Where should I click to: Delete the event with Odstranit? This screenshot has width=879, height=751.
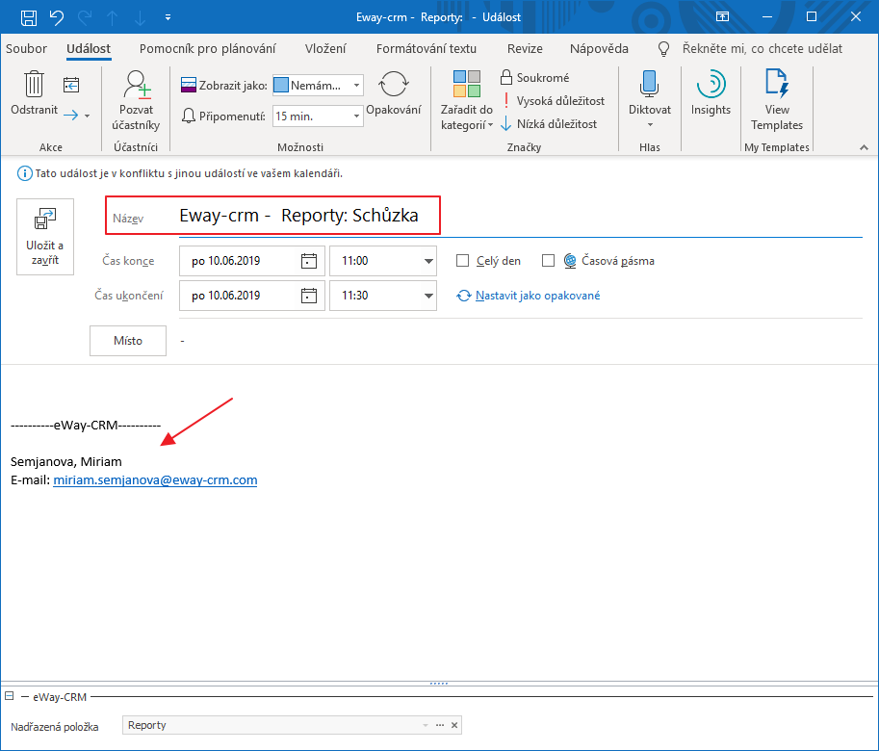(35, 93)
